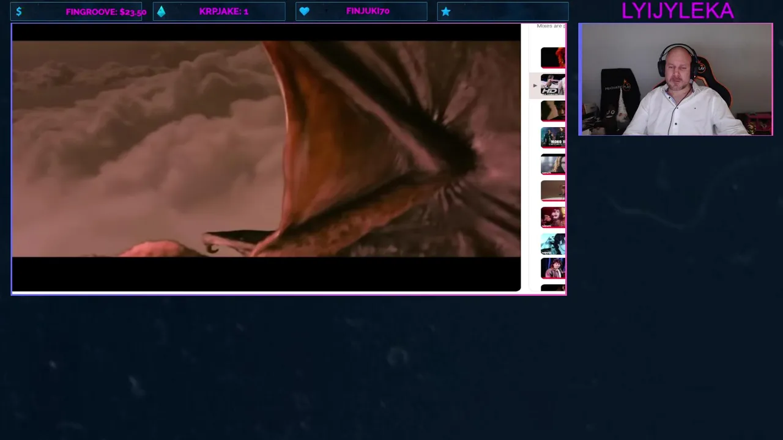This screenshot has height=440, width=783.
Task: Open the red makeup faces thumbnail
Action: click(553, 218)
